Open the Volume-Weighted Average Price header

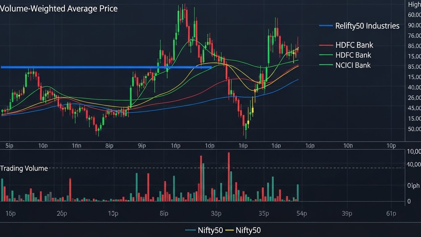pyautogui.click(x=59, y=8)
